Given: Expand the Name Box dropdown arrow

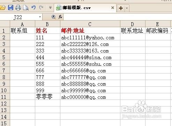Looking at the screenshot, I should click(40, 17).
